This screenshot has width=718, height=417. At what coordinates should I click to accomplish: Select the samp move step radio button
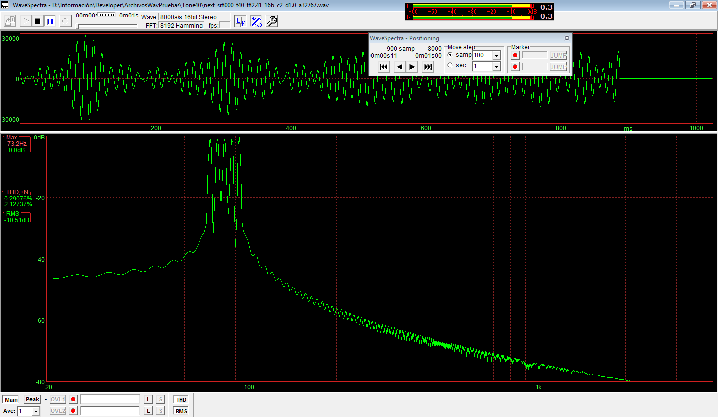pos(450,55)
